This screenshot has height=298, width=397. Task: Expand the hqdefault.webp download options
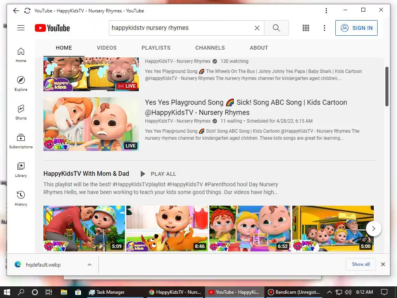click(x=90, y=265)
